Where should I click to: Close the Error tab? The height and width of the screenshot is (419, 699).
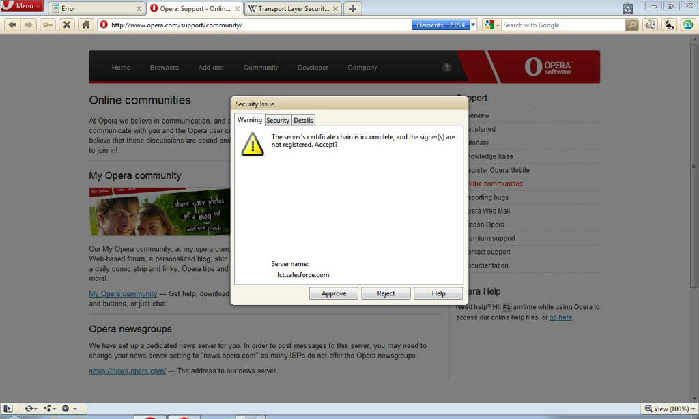[139, 8]
